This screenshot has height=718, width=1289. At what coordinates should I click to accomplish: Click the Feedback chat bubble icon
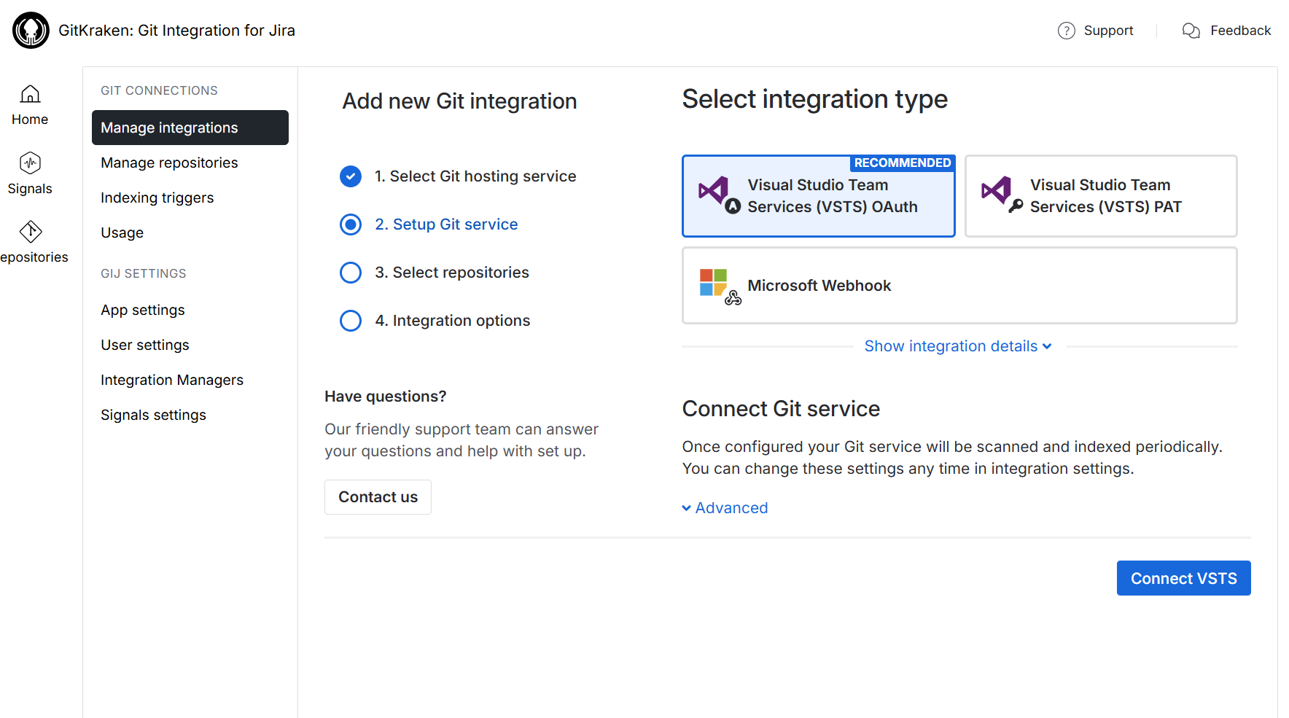pyautogui.click(x=1191, y=31)
